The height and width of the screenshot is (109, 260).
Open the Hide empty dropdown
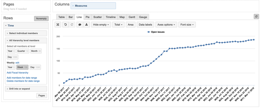(x=101, y=25)
